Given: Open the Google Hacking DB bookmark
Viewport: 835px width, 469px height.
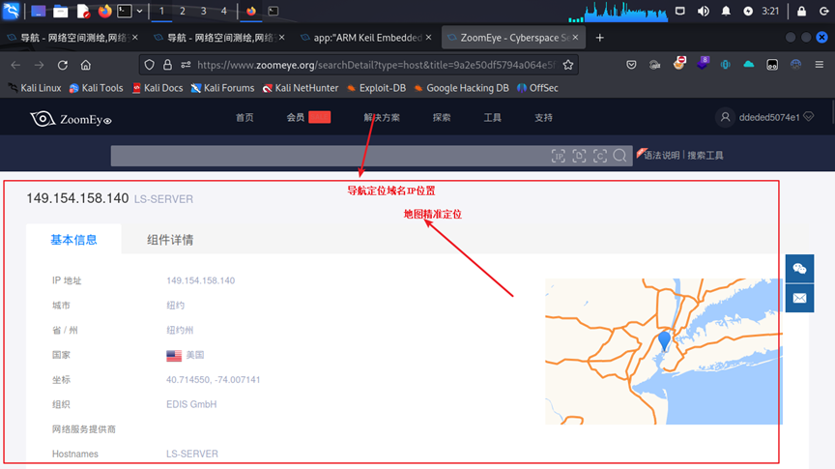Looking at the screenshot, I should (461, 88).
